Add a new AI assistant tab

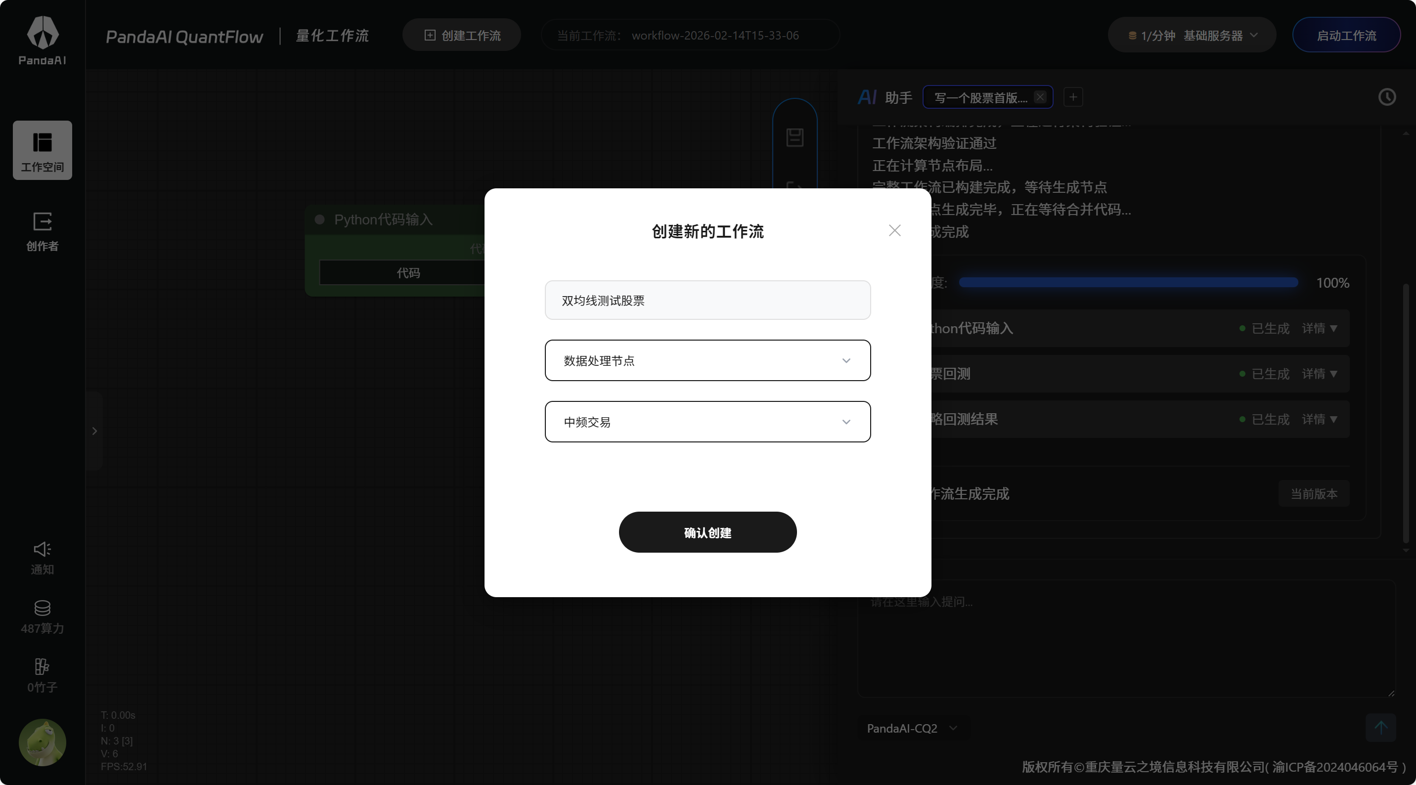coord(1073,97)
